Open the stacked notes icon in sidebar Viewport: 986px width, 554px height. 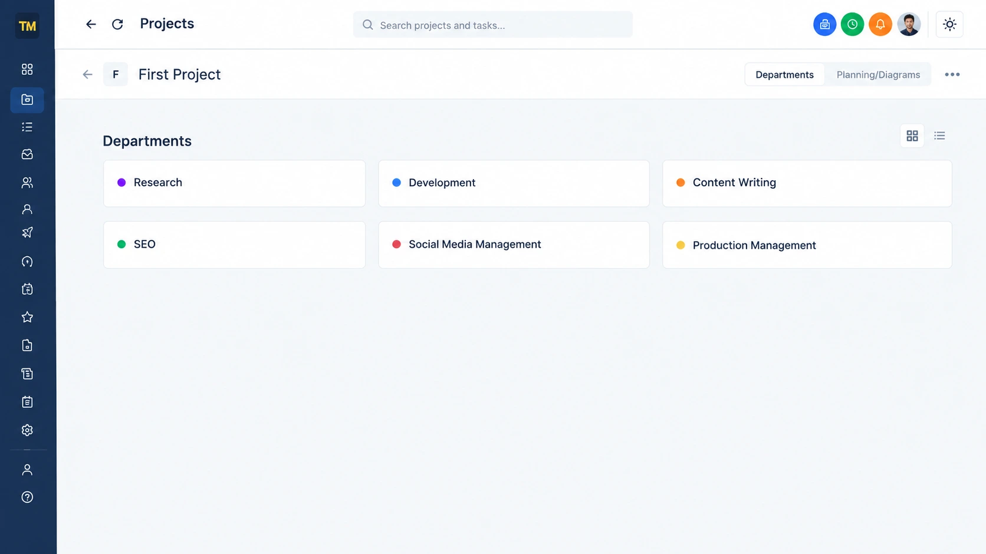[x=27, y=374]
